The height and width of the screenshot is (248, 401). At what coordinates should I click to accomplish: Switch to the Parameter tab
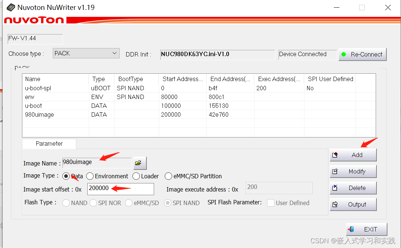coord(49,144)
